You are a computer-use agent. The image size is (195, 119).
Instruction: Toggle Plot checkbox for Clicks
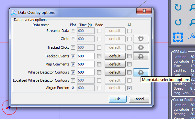pos(73,39)
